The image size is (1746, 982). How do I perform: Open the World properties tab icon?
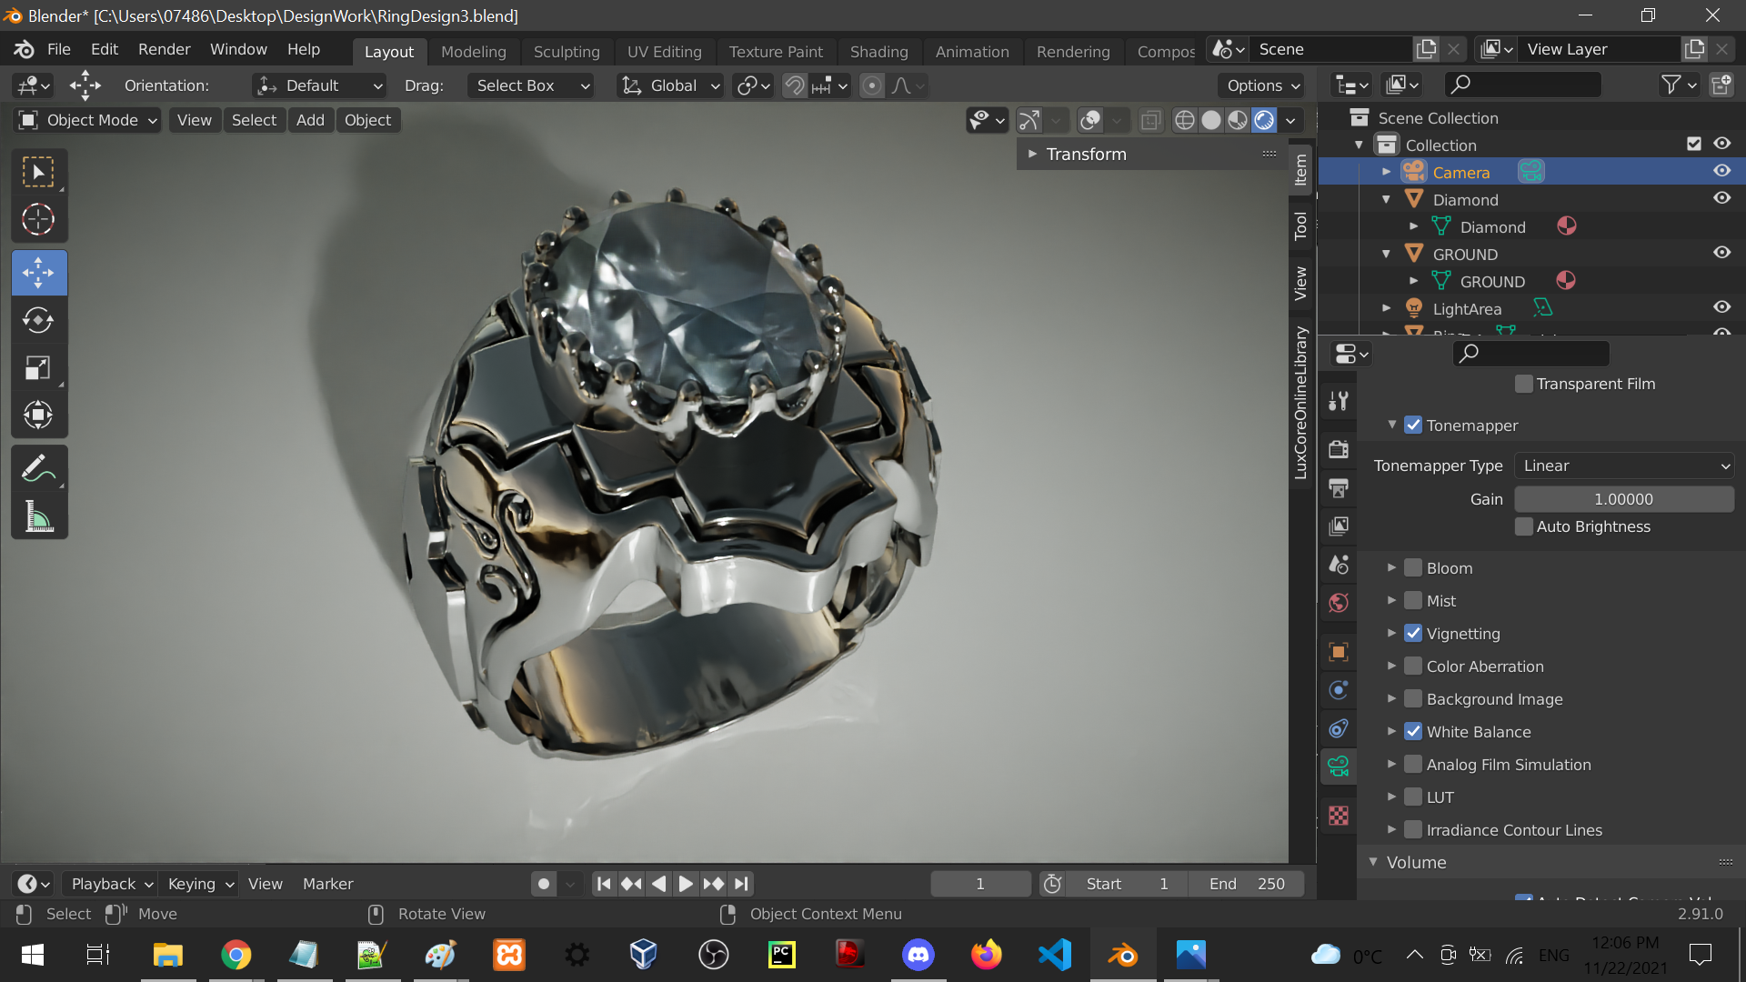1339,603
